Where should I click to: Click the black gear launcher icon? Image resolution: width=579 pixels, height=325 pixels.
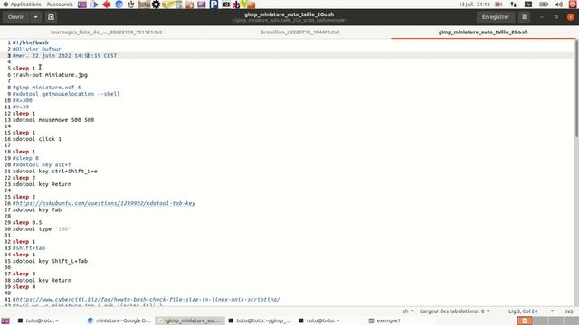pyautogui.click(x=156, y=5)
